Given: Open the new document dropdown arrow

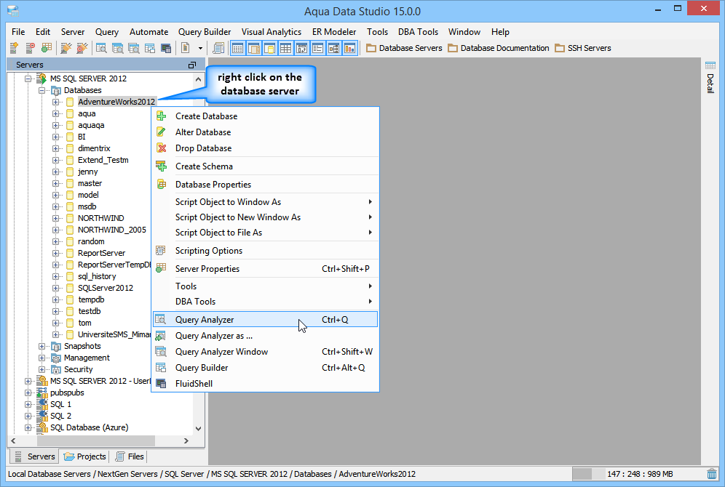Looking at the screenshot, I should (200, 48).
